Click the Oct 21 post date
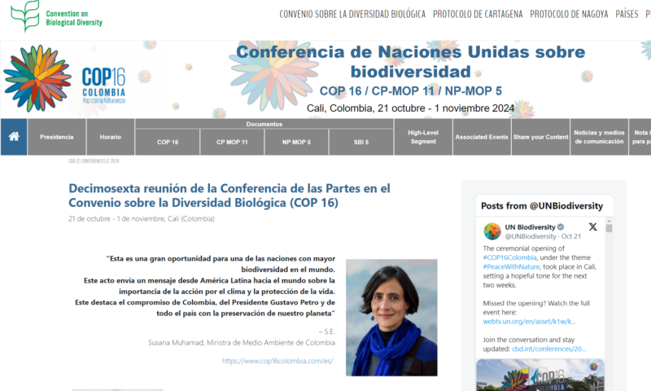Screen dimensions: 651x391 pyautogui.click(x=571, y=236)
